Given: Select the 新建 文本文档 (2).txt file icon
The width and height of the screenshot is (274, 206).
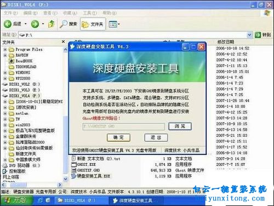Looking at the screenshot, I should pyautogui.click(x=73, y=159).
